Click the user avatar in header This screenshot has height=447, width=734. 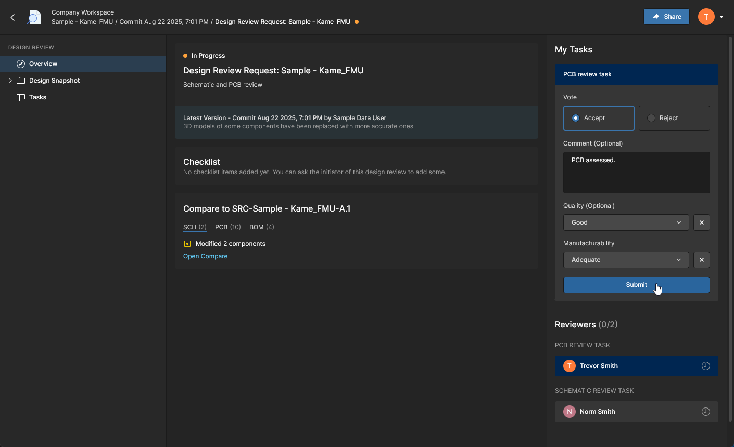pyautogui.click(x=706, y=17)
